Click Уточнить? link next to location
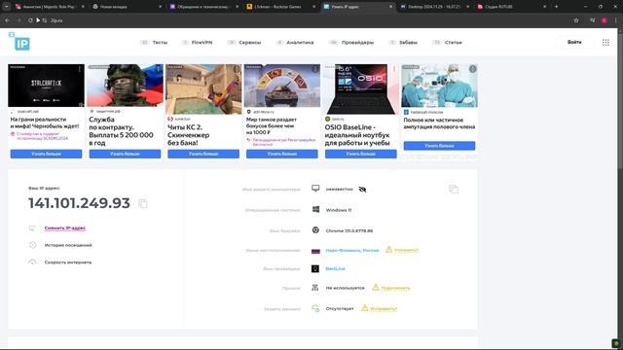This screenshot has height=350, width=623. point(406,251)
